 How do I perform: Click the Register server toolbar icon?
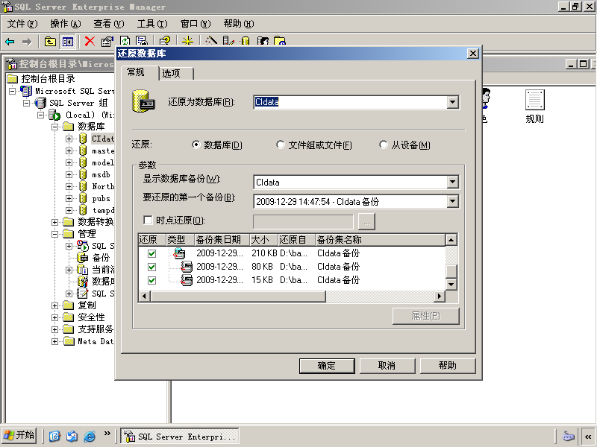pyautogui.click(x=228, y=41)
